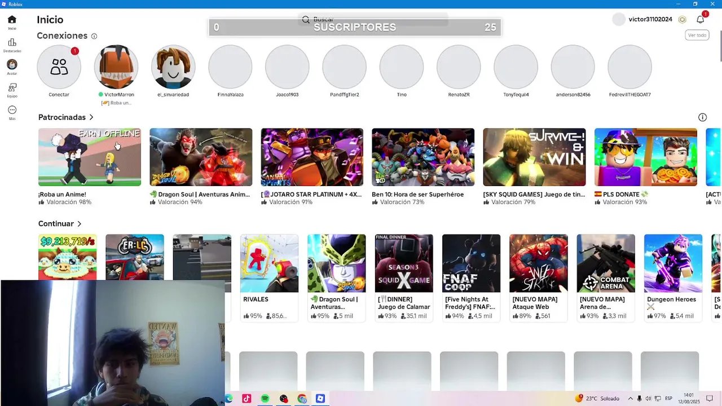The width and height of the screenshot is (722, 406).
Task: Open the Roblox taskbar icon
Action: [x=320, y=399]
